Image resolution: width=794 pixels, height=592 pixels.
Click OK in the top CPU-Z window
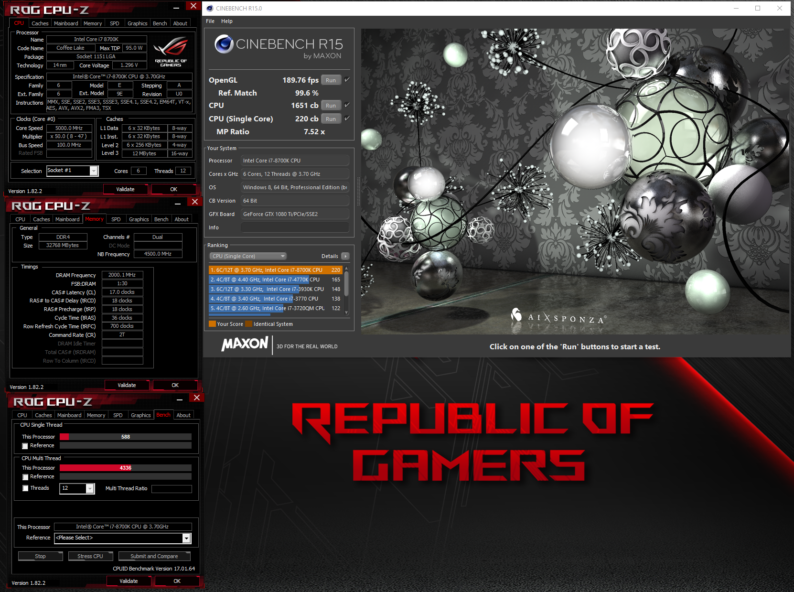point(174,189)
